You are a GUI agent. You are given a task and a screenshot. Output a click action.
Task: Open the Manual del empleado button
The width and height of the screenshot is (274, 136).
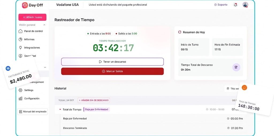(32, 112)
